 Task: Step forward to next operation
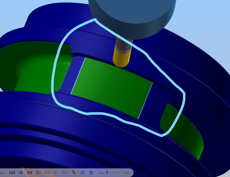point(56,173)
